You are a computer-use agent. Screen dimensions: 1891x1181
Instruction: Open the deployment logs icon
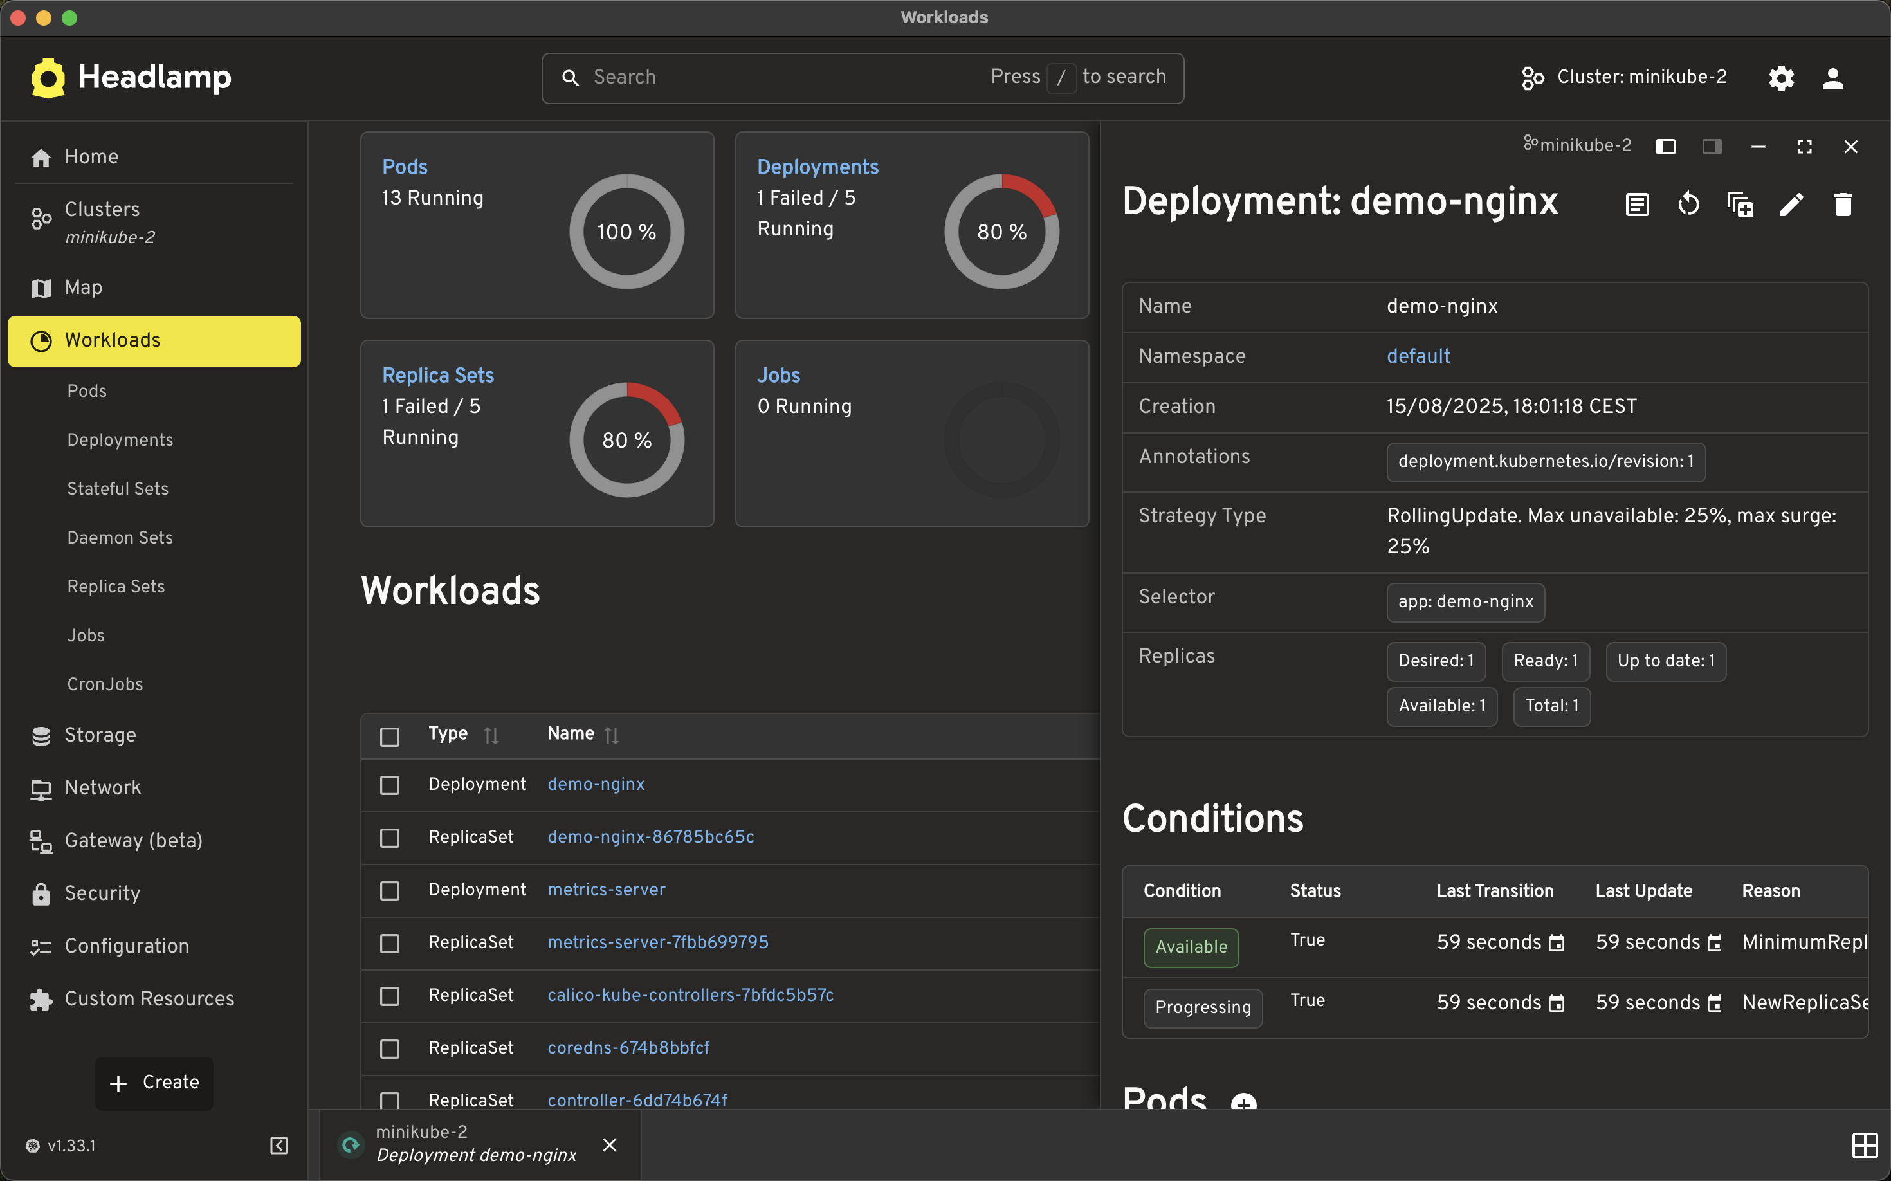click(x=1637, y=205)
